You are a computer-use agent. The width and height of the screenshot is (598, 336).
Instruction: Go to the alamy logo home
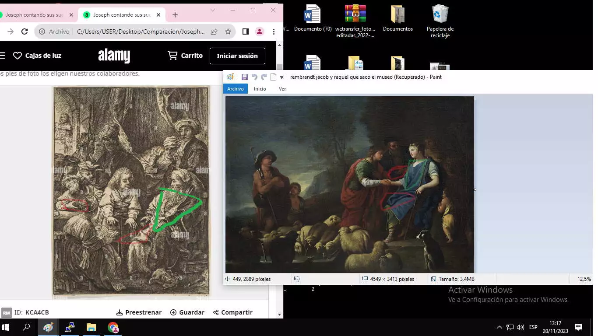point(114,56)
